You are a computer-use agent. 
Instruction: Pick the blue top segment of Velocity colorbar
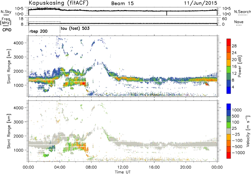[x=229, y=107]
